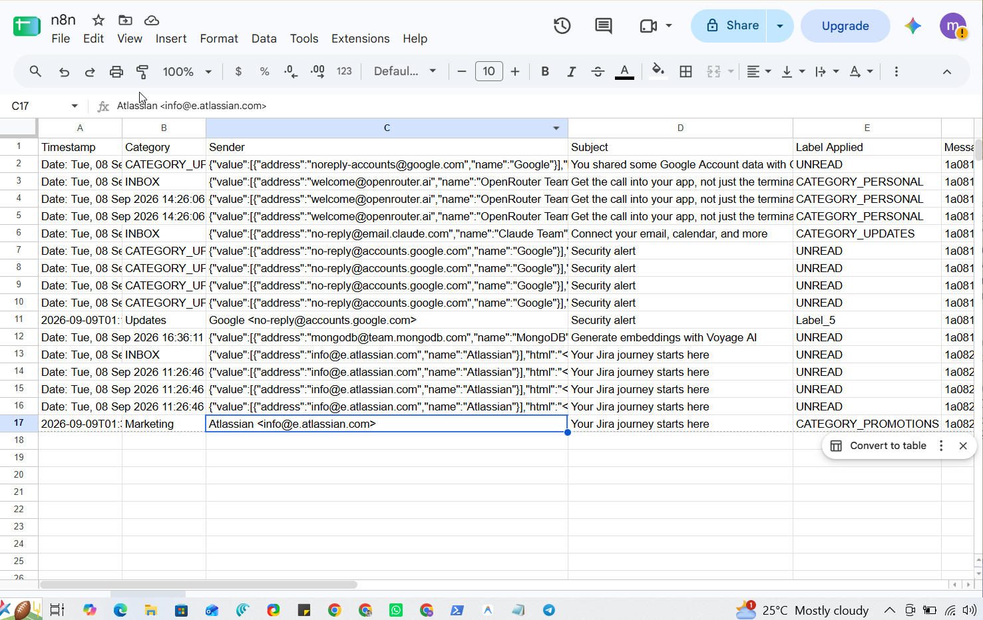Viewport: 983px width, 620px height.
Task: Open the text color picker
Action: click(624, 71)
